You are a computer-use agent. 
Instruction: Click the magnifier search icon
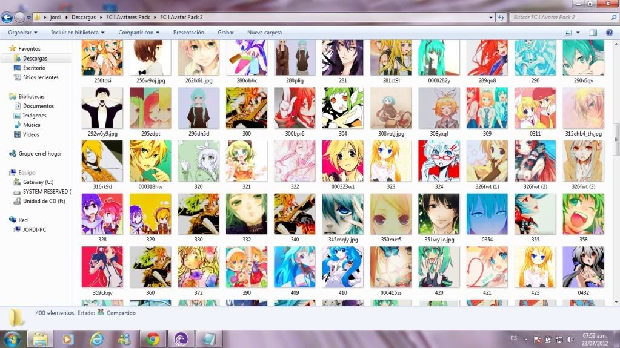[x=614, y=18]
